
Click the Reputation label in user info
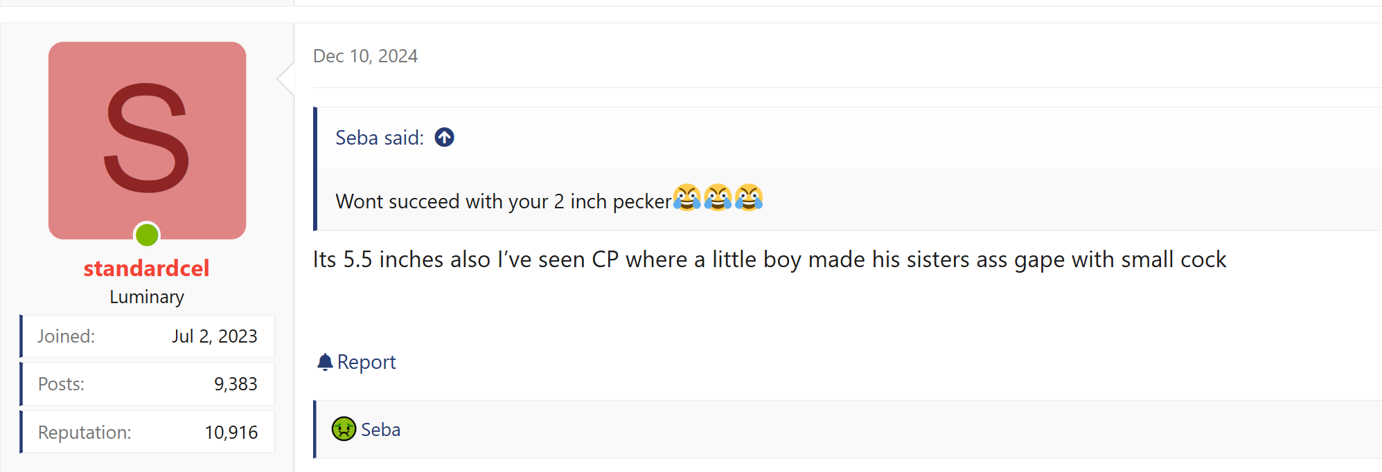[85, 433]
